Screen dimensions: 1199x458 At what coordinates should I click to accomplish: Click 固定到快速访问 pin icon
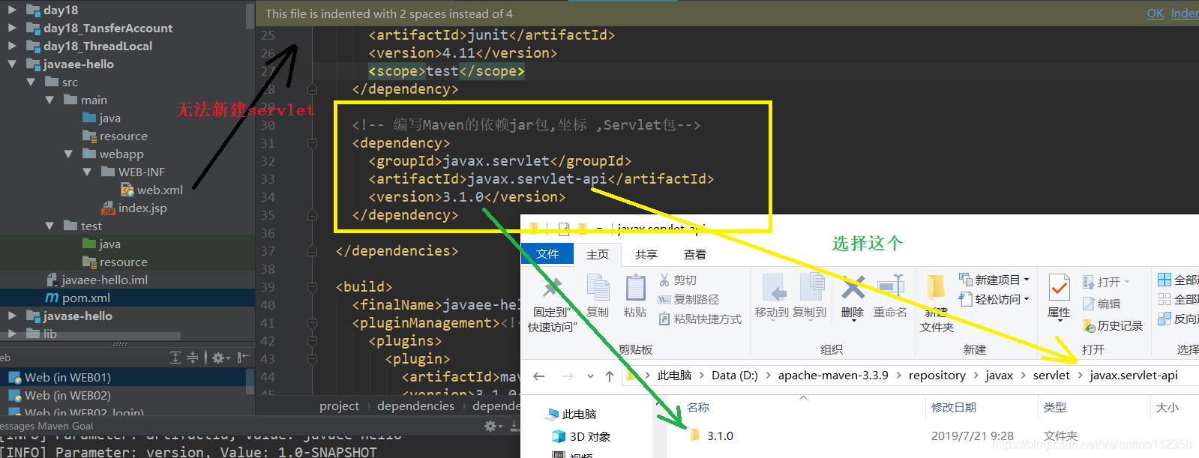point(553,289)
